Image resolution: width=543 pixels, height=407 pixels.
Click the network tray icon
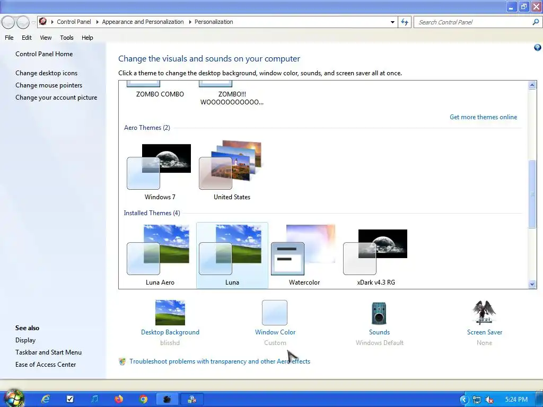(x=477, y=400)
